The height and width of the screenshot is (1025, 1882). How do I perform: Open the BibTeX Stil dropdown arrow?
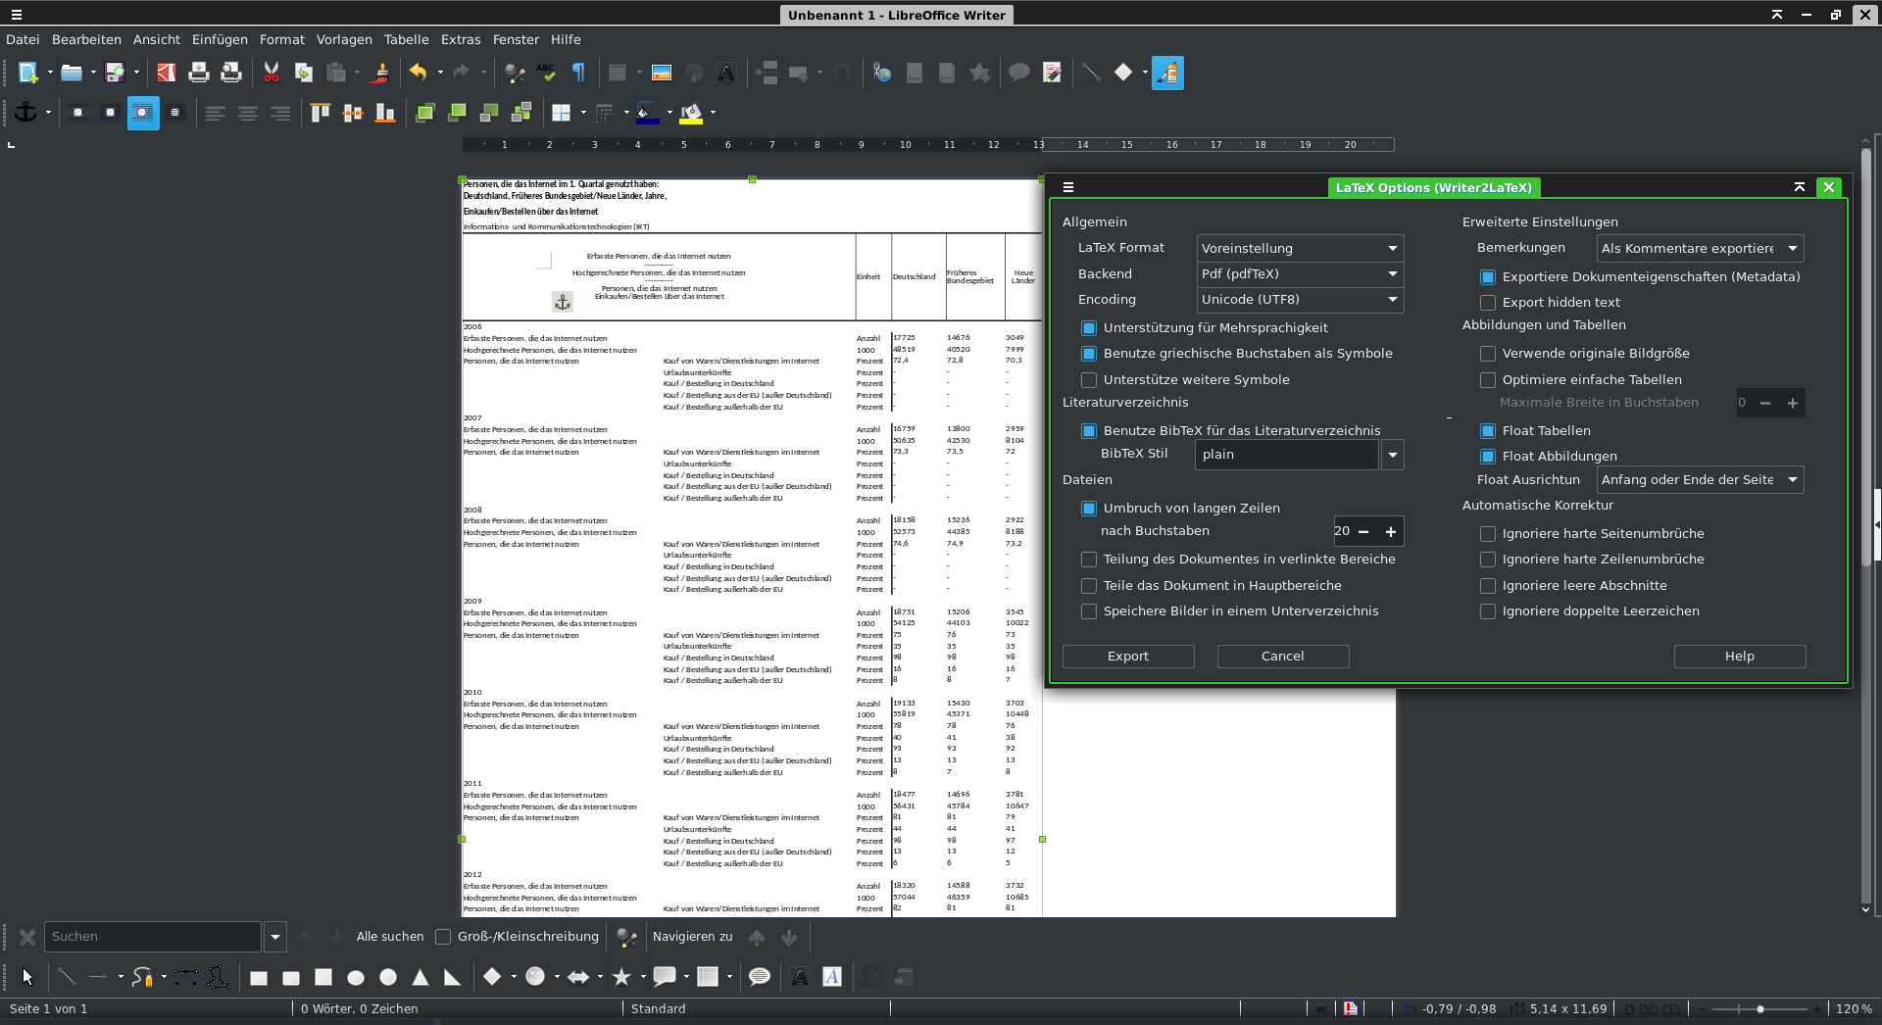1392,455
